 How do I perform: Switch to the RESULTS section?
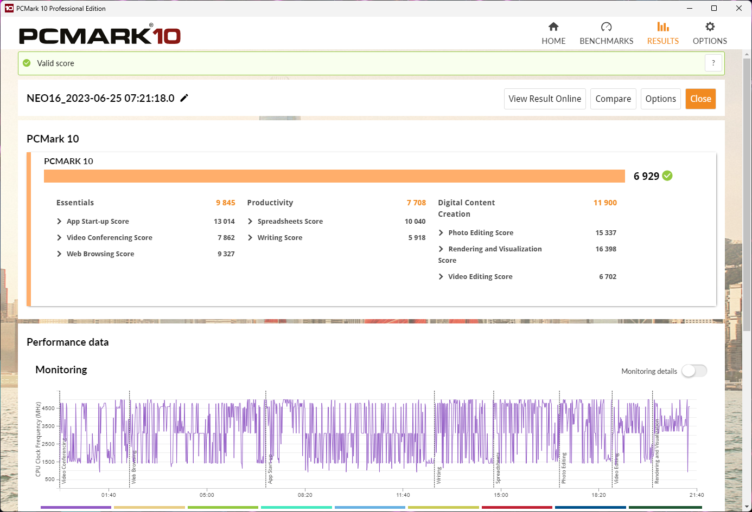663,34
